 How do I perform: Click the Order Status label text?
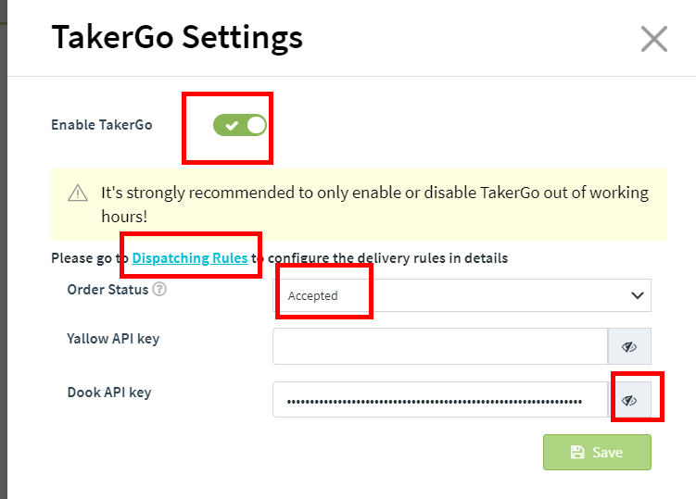(108, 290)
